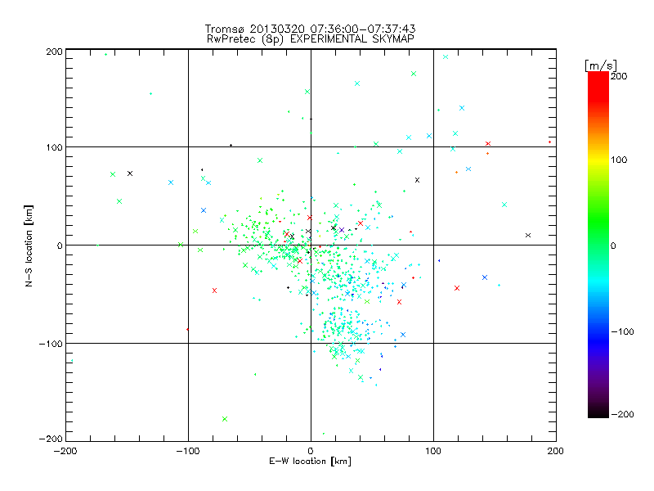
Task: Click the colorbar tick label -100
Action: pos(622,332)
